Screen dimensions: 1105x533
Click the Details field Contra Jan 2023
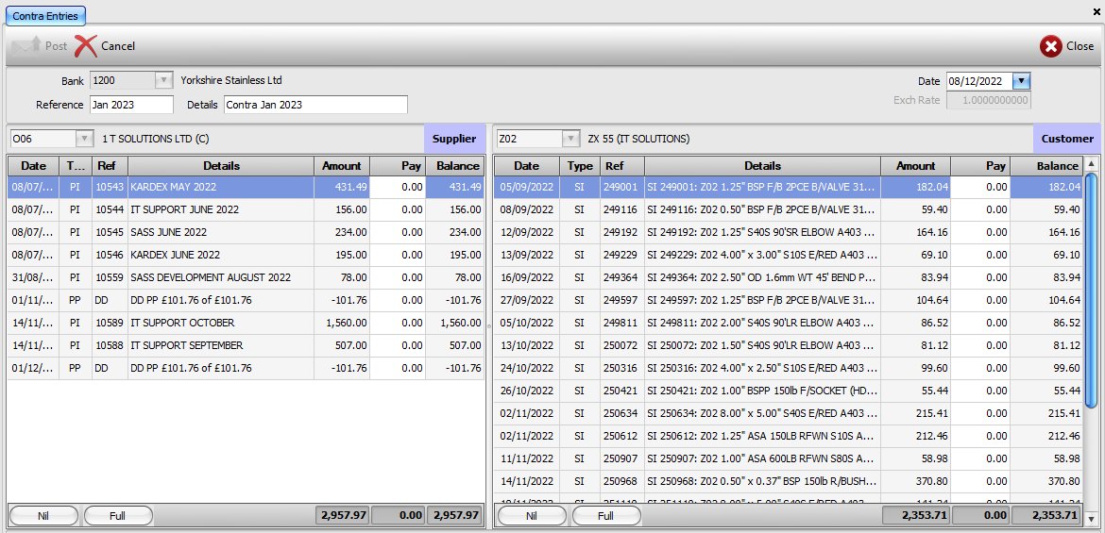[315, 104]
